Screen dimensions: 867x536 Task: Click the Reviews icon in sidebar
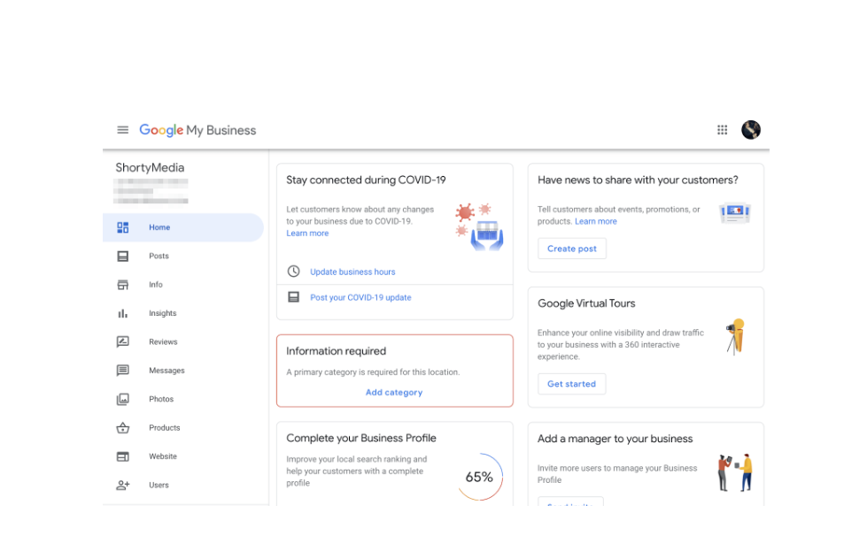(x=123, y=341)
